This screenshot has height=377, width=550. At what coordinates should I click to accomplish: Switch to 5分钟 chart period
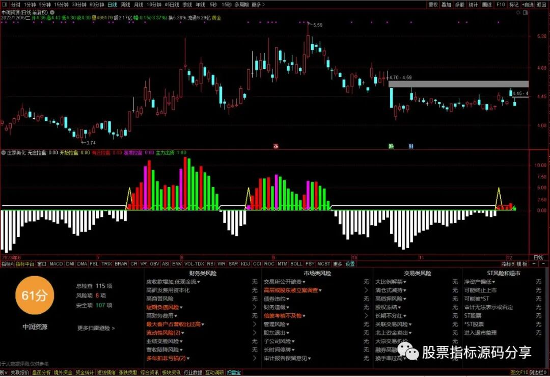45,5
